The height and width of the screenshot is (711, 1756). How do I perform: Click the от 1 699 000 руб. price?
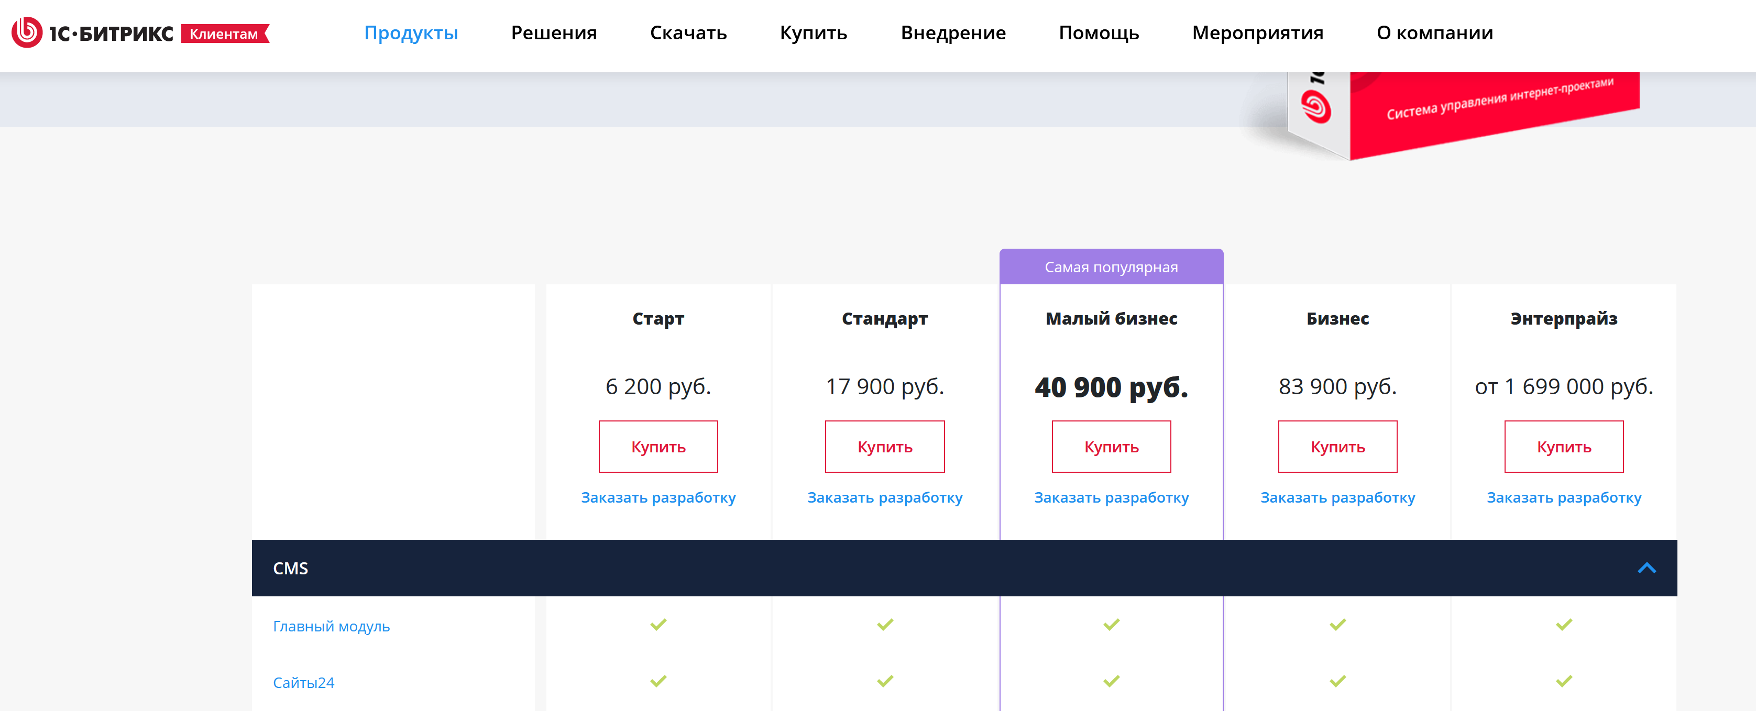[x=1564, y=387]
